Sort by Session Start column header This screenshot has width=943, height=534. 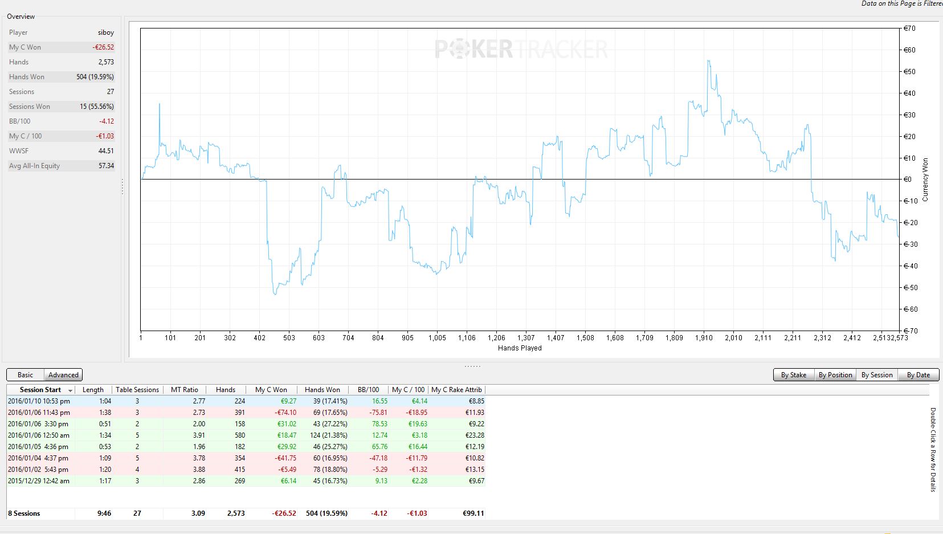tap(40, 390)
